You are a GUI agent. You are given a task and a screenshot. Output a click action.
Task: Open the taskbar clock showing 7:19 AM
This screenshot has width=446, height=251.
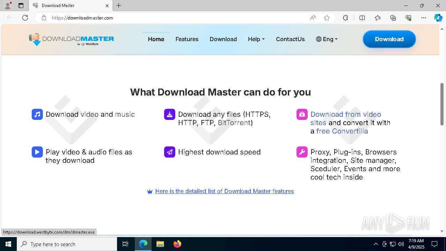pyautogui.click(x=416, y=244)
